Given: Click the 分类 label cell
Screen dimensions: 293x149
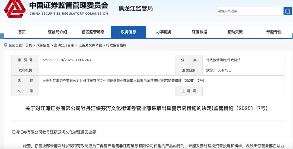Looking at the screenshot, I should [189, 60].
